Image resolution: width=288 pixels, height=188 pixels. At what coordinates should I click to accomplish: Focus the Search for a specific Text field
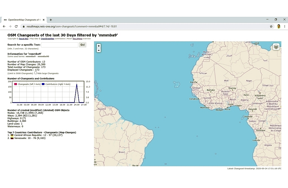point(59,45)
